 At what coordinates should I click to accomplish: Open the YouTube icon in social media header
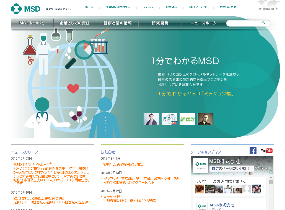coord(267,151)
